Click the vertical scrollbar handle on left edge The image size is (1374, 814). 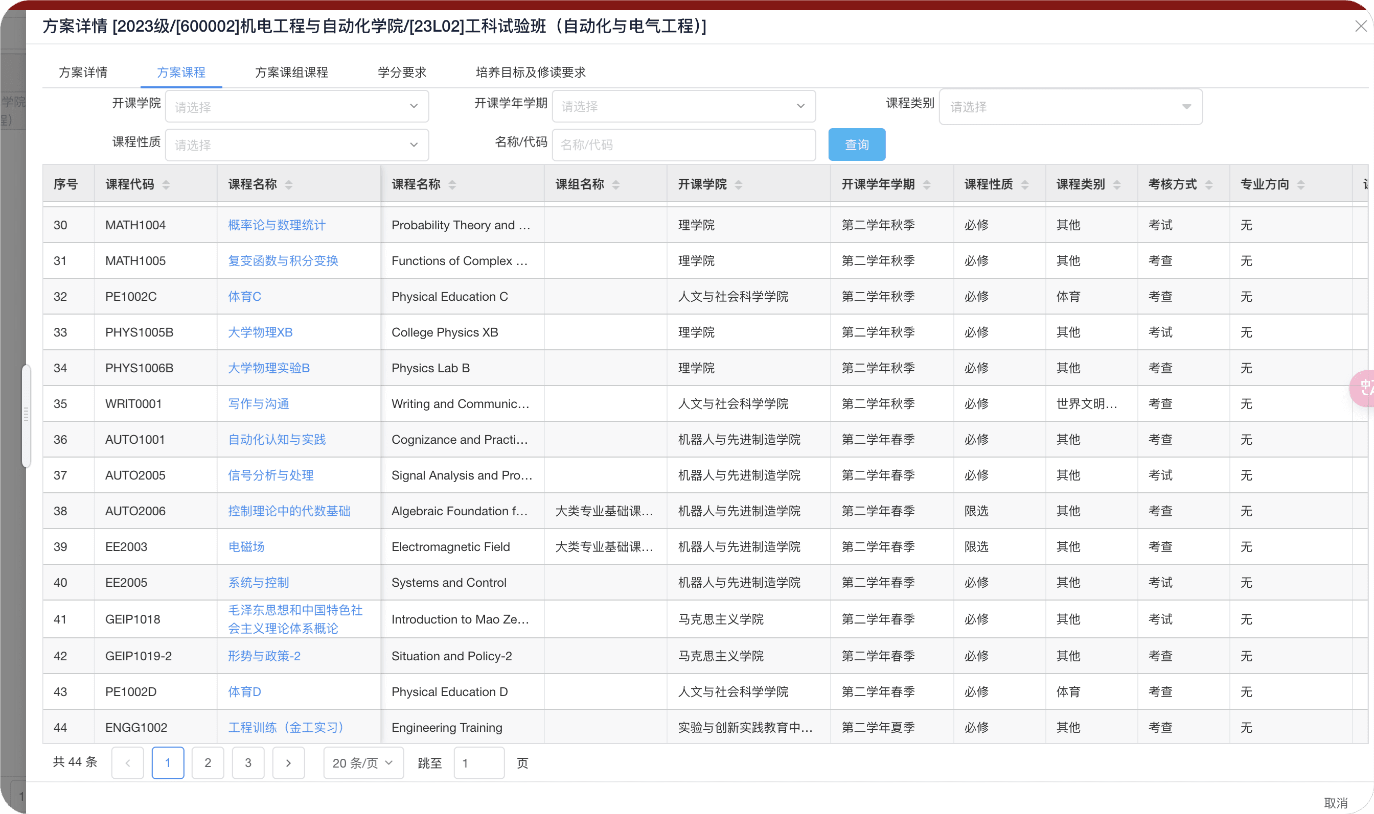click(x=26, y=415)
